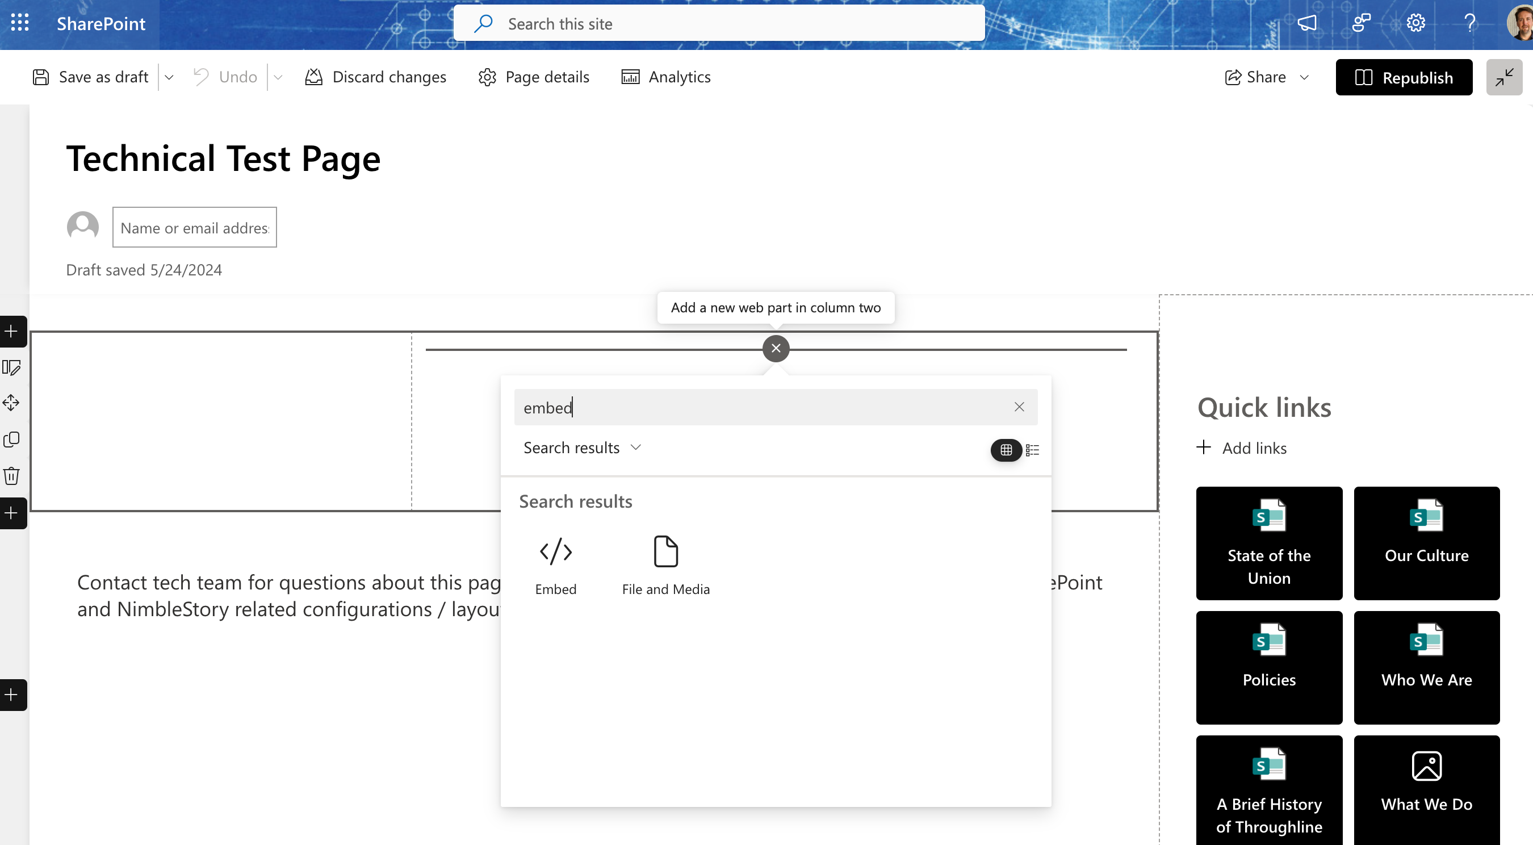1533x845 pixels.
Task: Expand the Undo dropdown arrow
Action: [278, 77]
